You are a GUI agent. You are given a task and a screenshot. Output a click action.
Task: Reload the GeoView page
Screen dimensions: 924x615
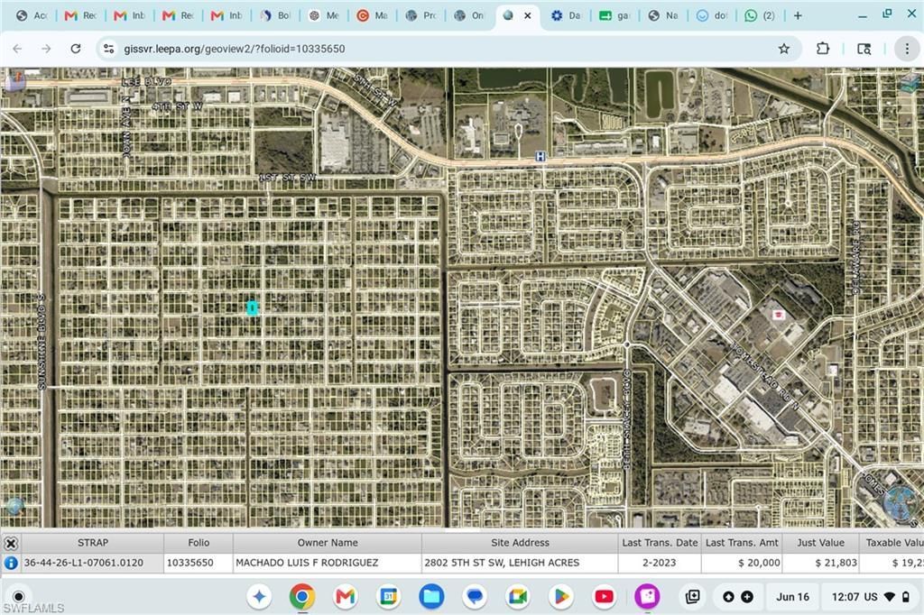(76, 49)
